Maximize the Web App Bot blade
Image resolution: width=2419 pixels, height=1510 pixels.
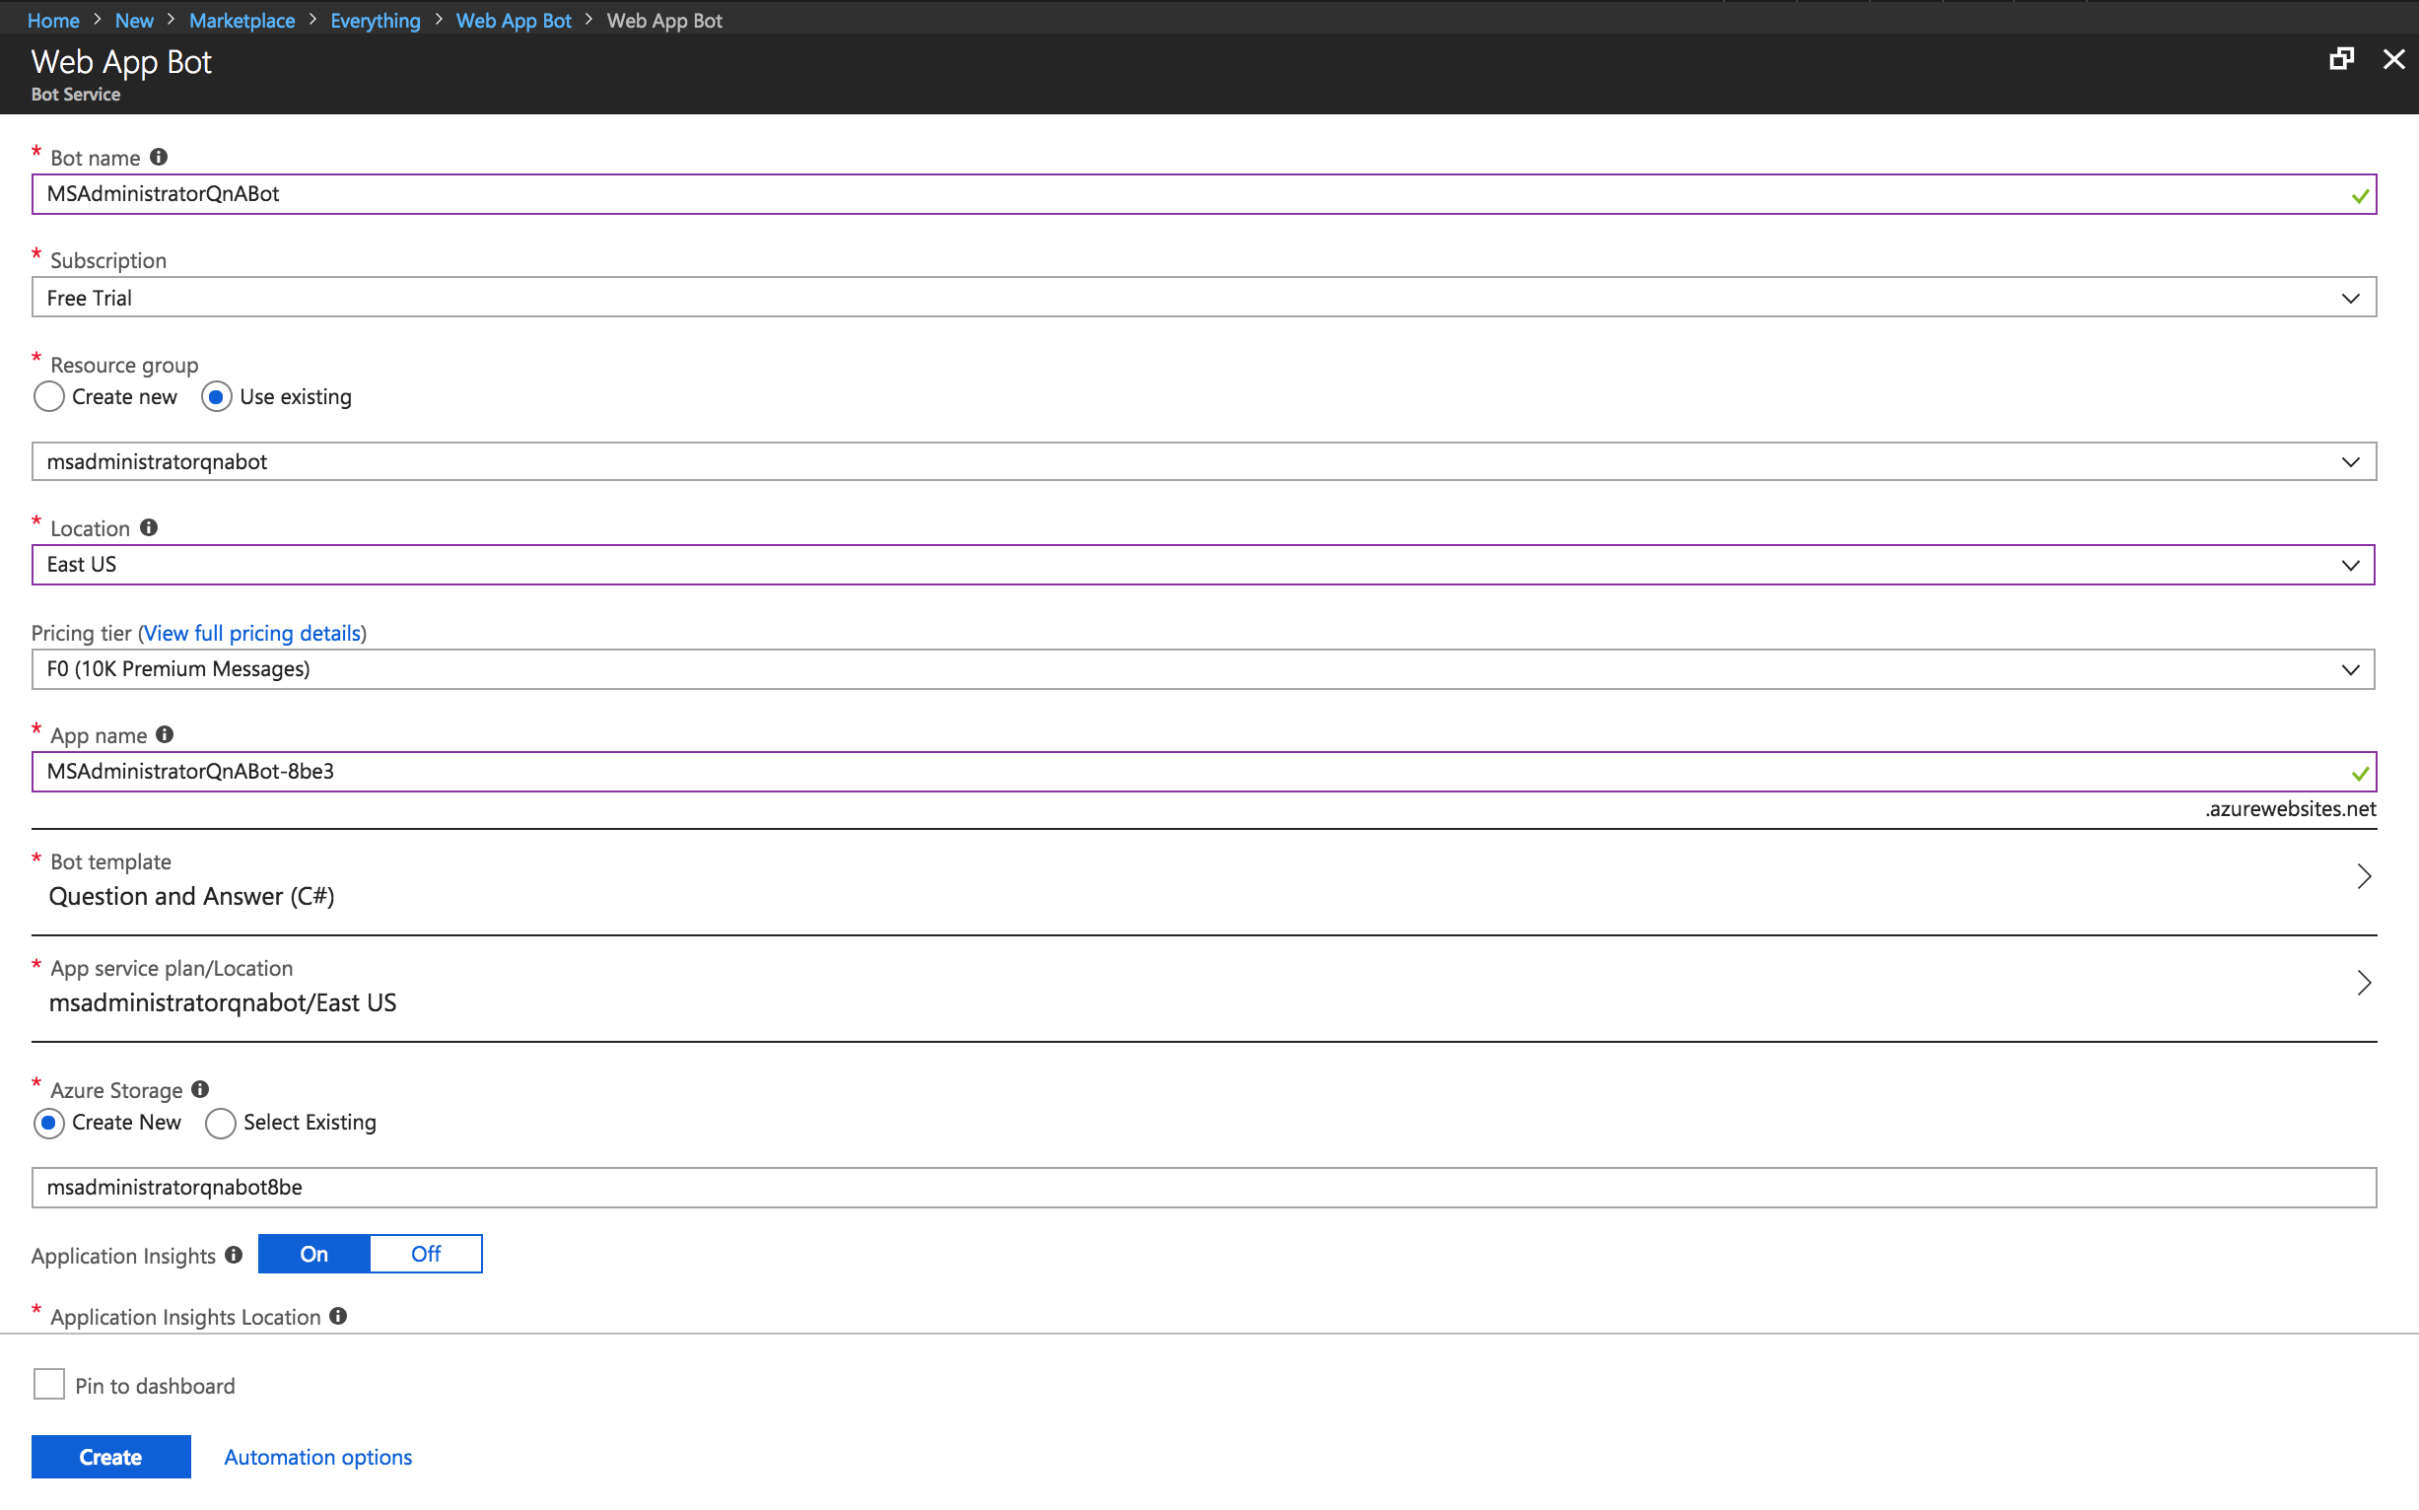point(2341,59)
